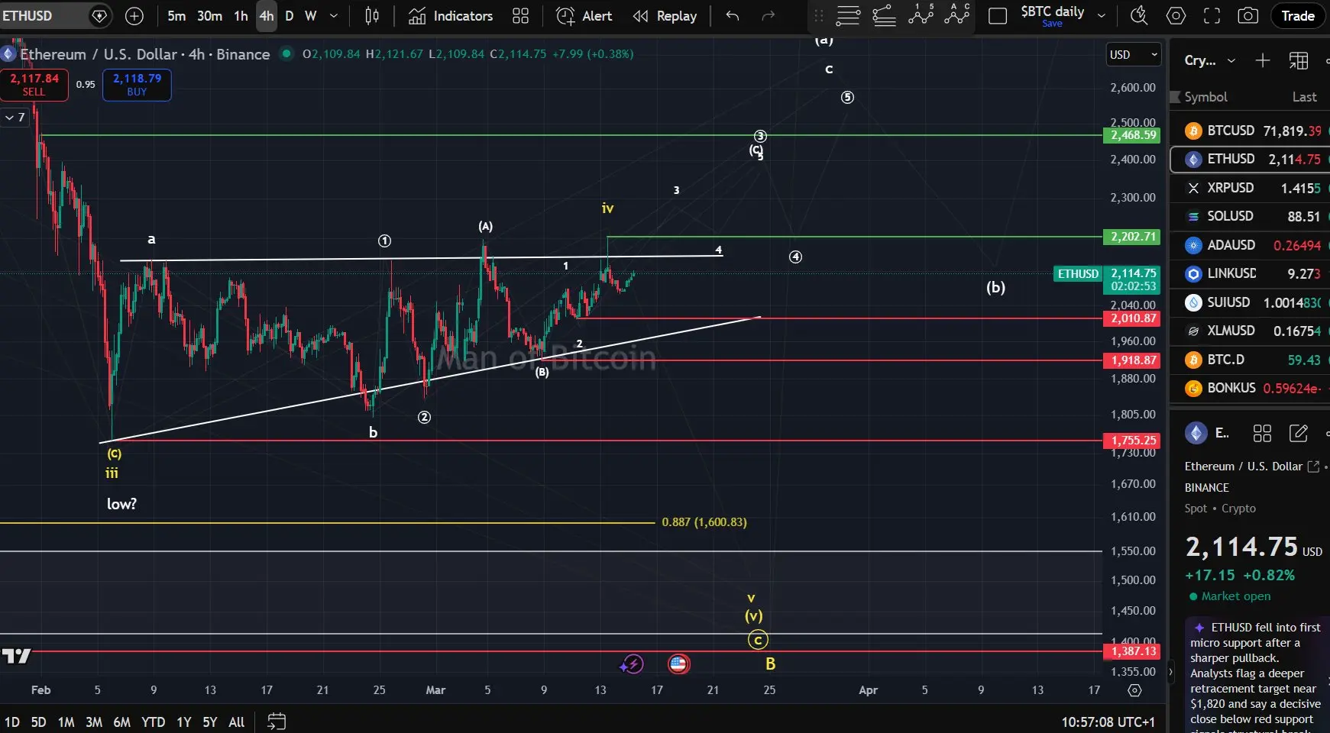Select SUIUSD in the watchlist
Viewport: 1330px width, 733px height.
click(1250, 302)
